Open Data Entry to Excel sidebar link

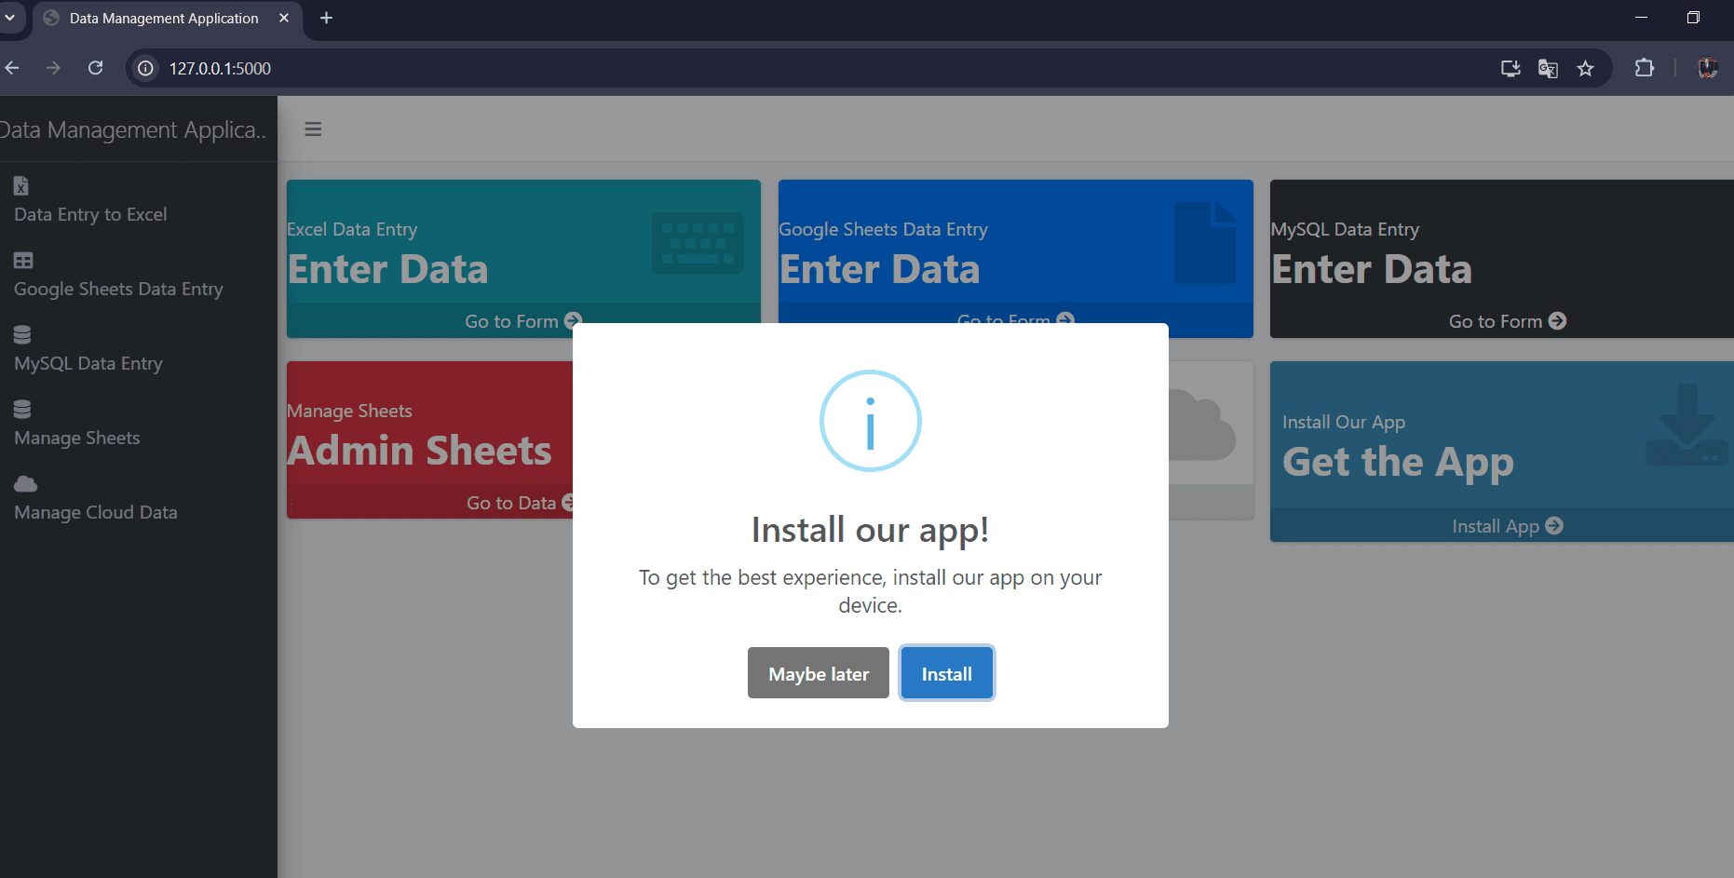pos(90,214)
